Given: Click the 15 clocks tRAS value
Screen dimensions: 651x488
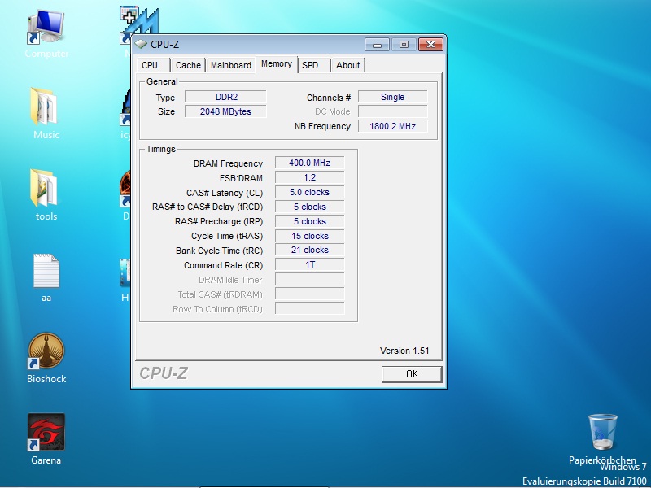Looking at the screenshot, I should [310, 236].
